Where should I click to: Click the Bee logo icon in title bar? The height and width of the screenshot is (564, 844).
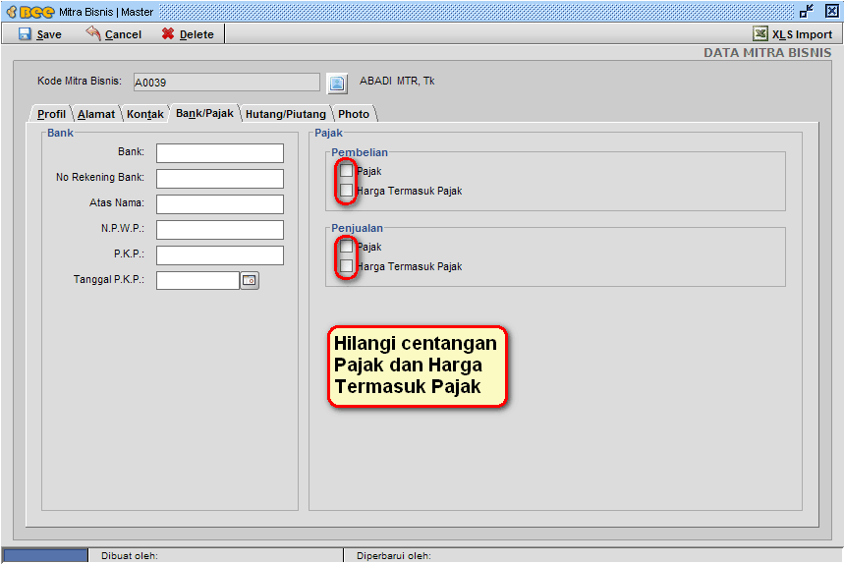(x=30, y=12)
